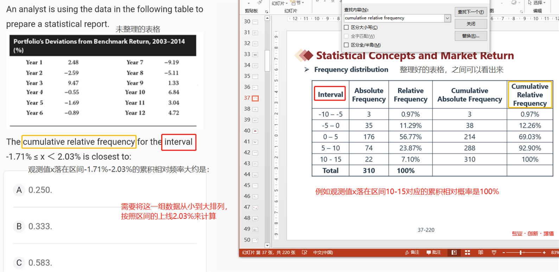This screenshot has width=559, height=272.
Task: Select slide 32 thumbnail
Action: pos(255,44)
